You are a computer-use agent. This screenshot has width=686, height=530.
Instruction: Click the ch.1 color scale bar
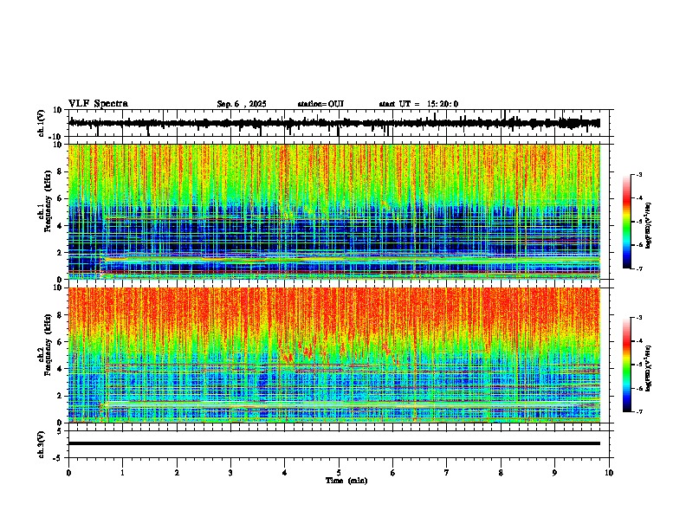pyautogui.click(x=626, y=222)
